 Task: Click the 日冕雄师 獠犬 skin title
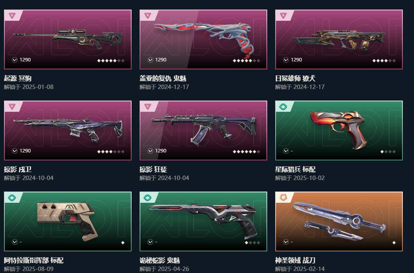[295, 78]
